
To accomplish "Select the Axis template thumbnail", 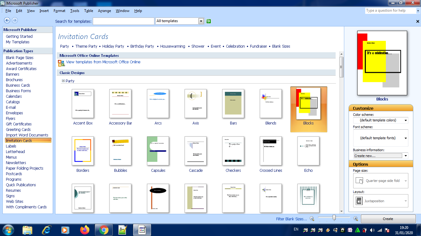I will point(196,104).
